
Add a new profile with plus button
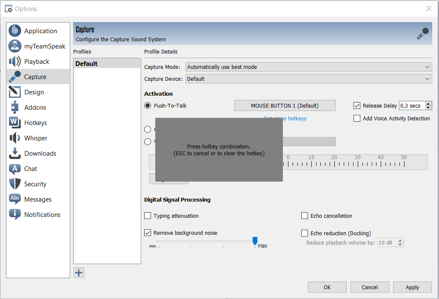79,273
